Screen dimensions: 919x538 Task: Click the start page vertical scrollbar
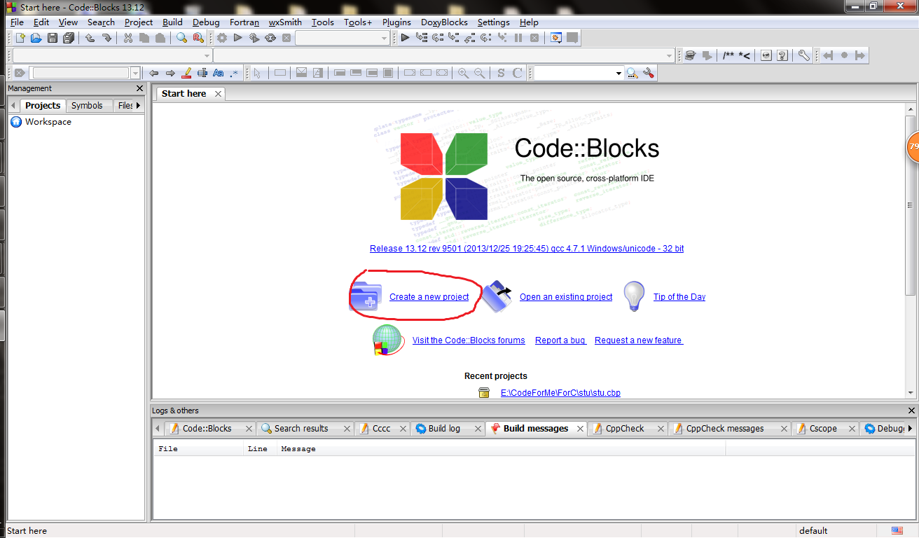tap(911, 250)
